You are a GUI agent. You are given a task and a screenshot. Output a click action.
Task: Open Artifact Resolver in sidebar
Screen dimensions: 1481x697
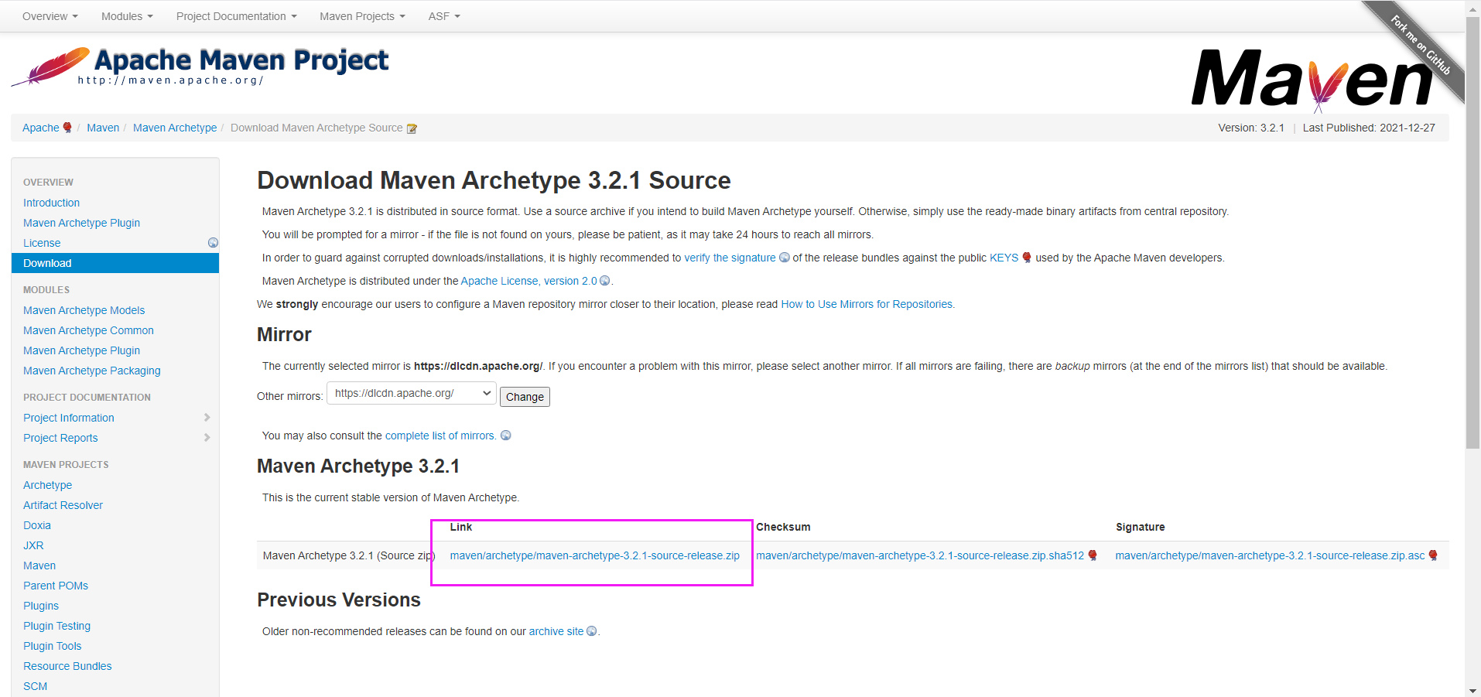pos(63,505)
